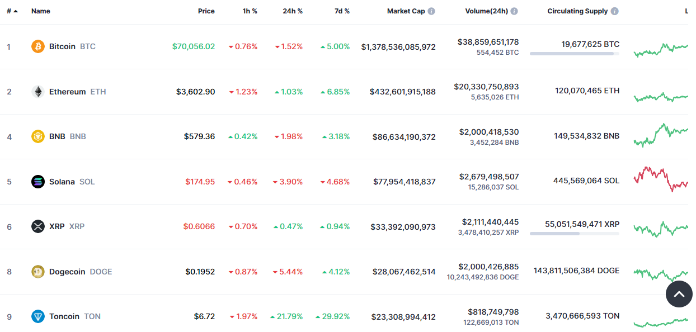
Task: Click the XRP logo icon
Action: pyautogui.click(x=38, y=226)
